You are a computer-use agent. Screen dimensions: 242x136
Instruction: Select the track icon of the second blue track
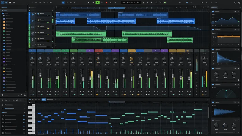(x=33, y=21)
